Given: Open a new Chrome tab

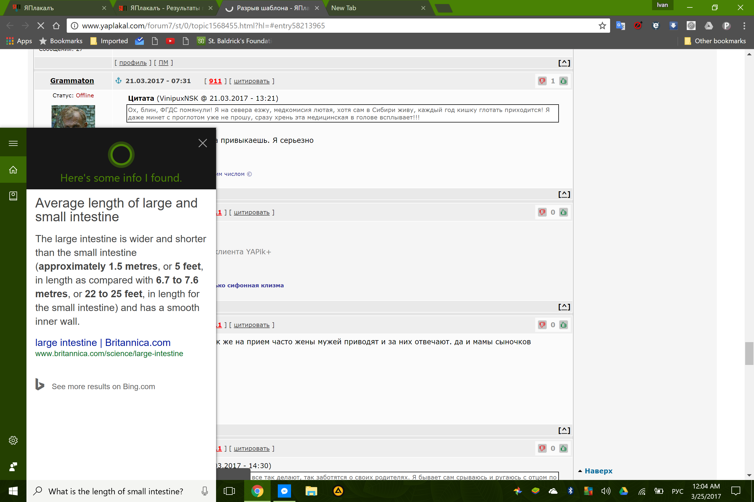Looking at the screenshot, I should pyautogui.click(x=444, y=8).
